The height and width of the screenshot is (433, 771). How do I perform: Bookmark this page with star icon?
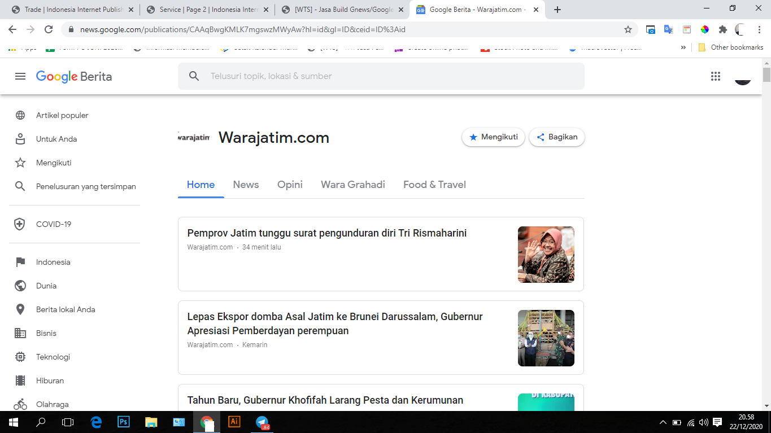pyautogui.click(x=628, y=29)
